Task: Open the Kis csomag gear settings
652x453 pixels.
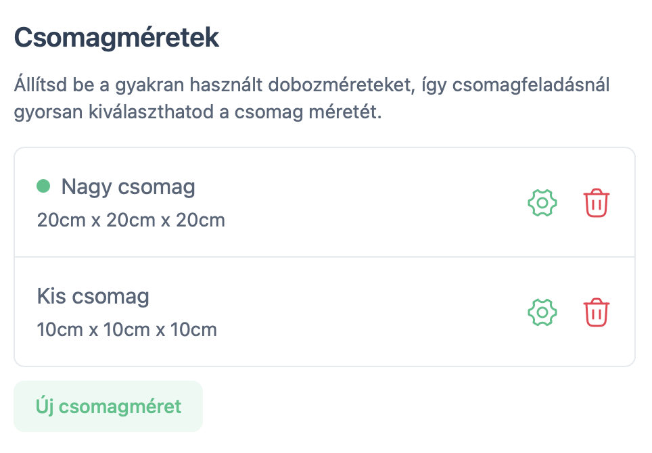Action: coord(542,312)
